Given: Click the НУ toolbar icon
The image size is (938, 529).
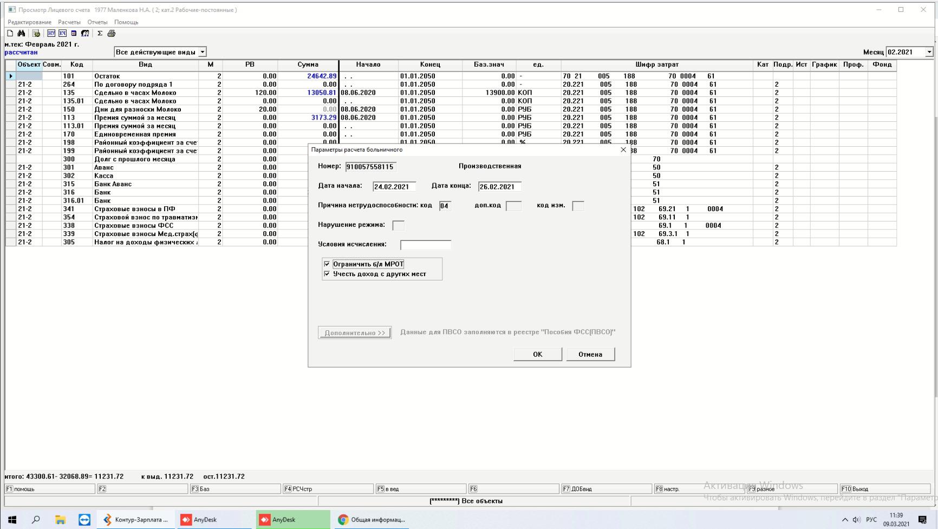Looking at the screenshot, I should coord(51,34).
